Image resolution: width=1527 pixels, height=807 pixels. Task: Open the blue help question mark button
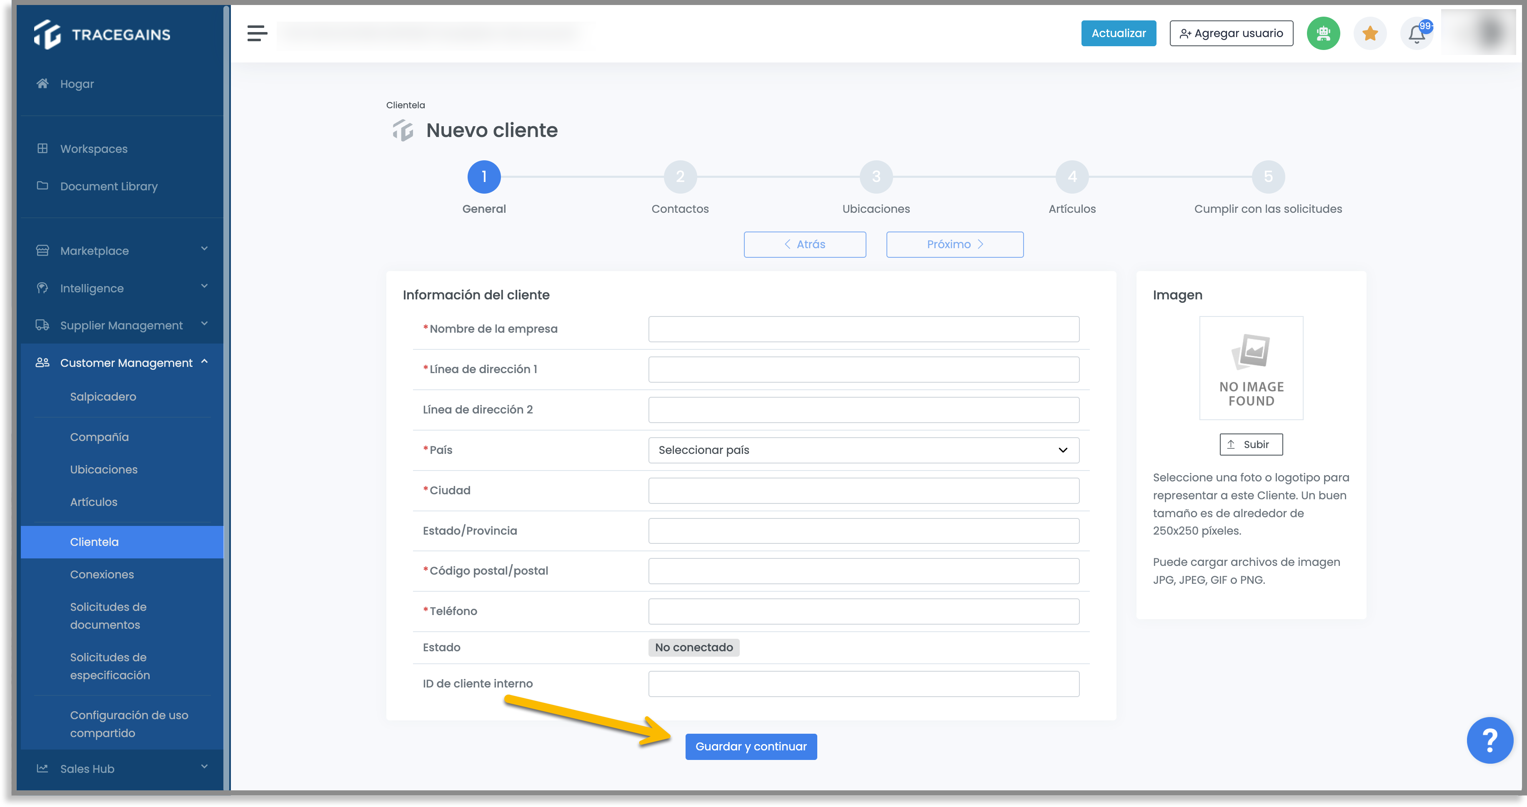tap(1489, 740)
